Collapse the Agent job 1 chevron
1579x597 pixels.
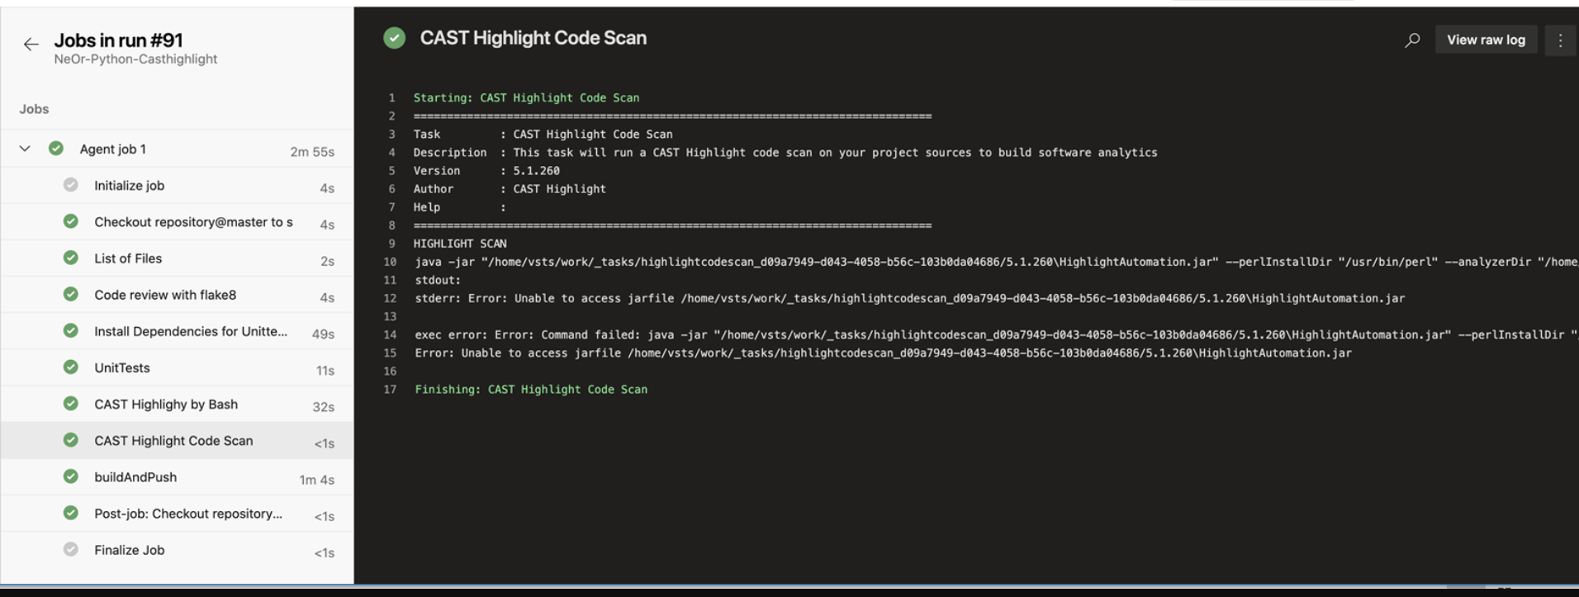(25, 149)
